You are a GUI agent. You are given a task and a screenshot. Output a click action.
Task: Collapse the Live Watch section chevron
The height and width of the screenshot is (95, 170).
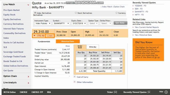point(28,5)
